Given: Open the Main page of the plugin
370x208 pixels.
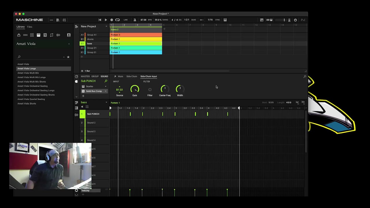Looking at the screenshot, I should (121, 77).
